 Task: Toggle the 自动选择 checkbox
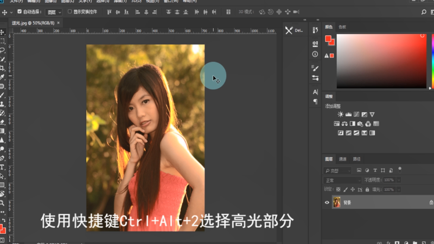coord(20,11)
